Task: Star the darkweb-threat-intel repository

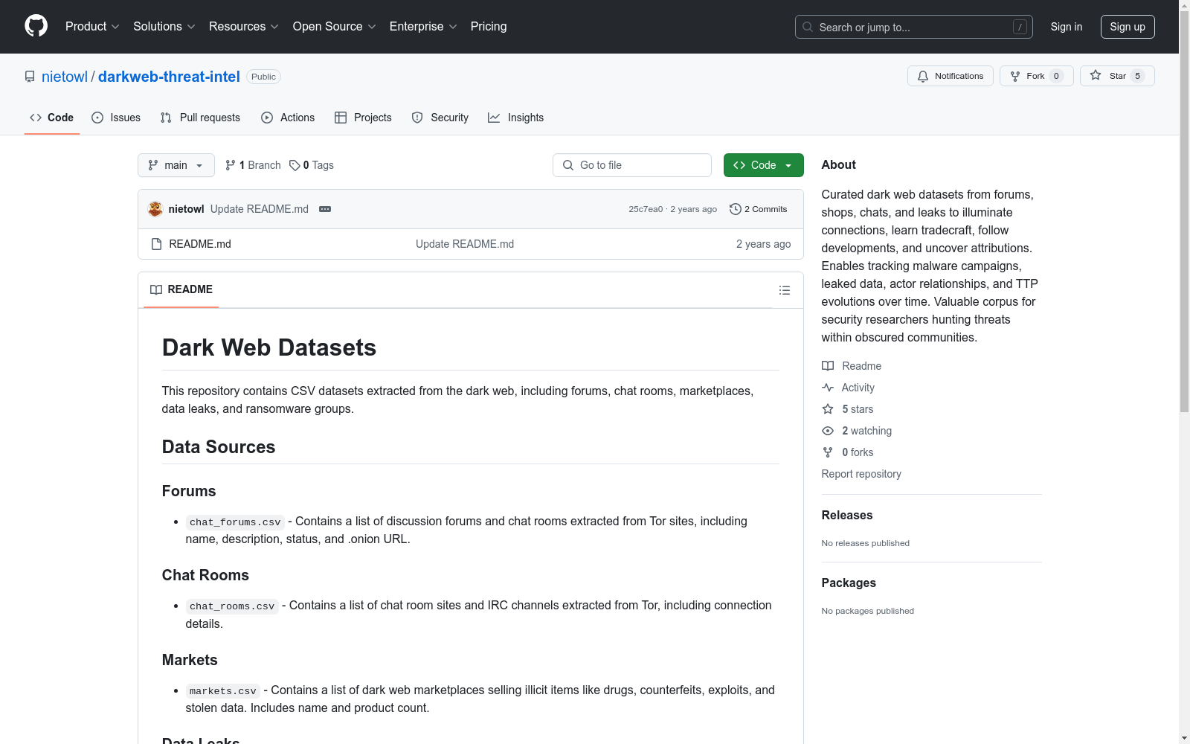Action: 1117,76
